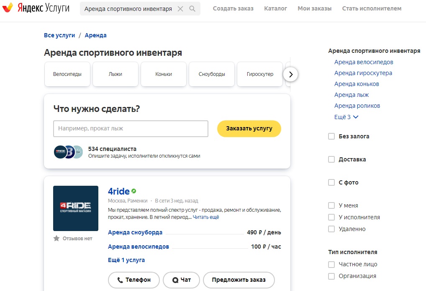Go to Все услуги breadcrumb

point(59,35)
